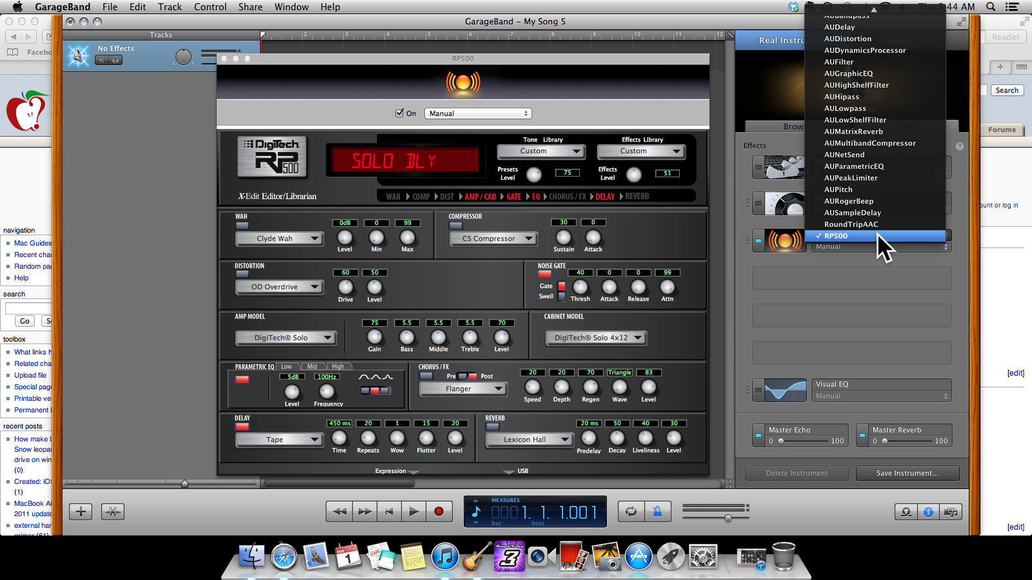Viewport: 1032px width, 580px height.
Task: Open System Preferences from the dock
Action: 703,557
